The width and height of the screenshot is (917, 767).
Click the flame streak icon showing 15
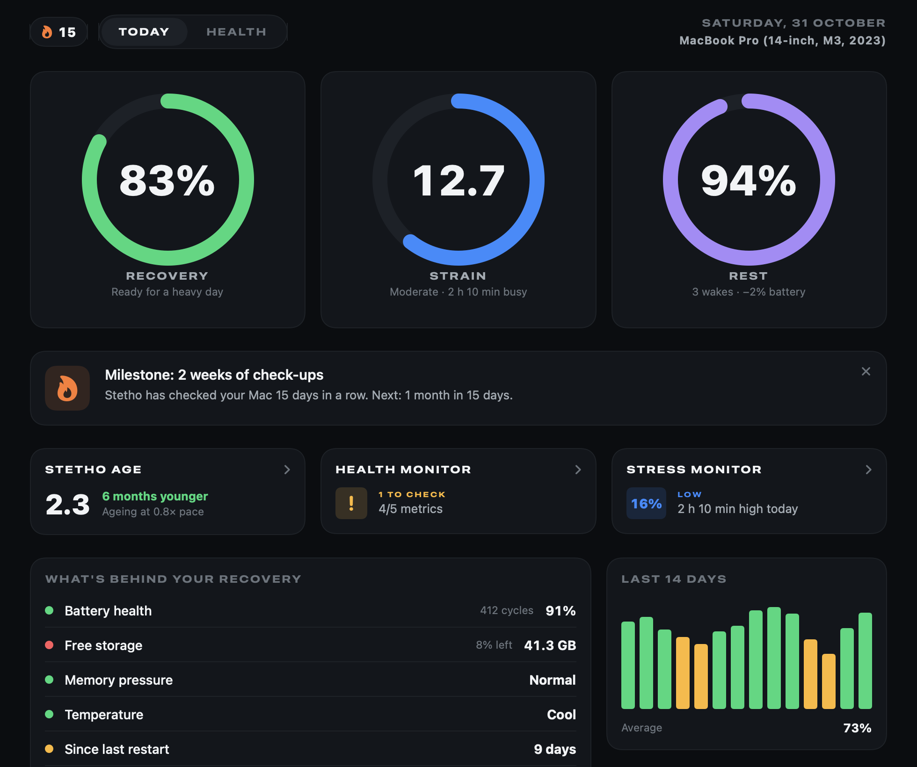tap(58, 32)
